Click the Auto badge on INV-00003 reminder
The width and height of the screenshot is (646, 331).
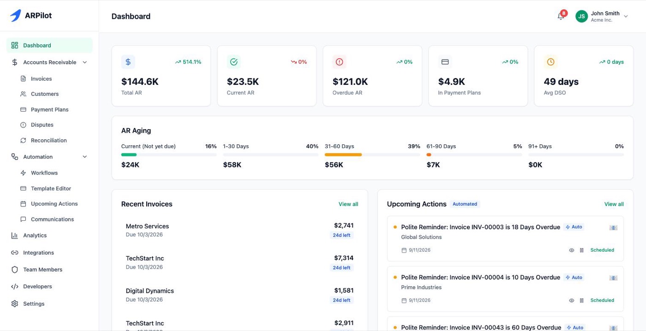pyautogui.click(x=574, y=227)
